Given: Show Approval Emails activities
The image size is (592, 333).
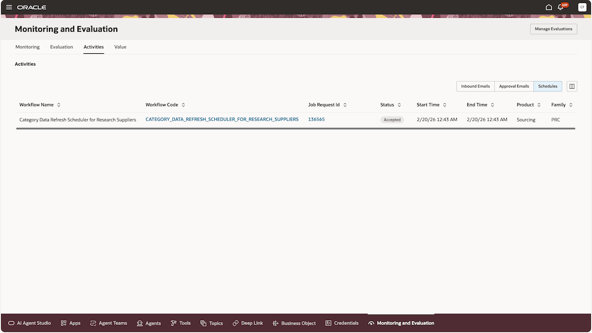Looking at the screenshot, I should [514, 87].
